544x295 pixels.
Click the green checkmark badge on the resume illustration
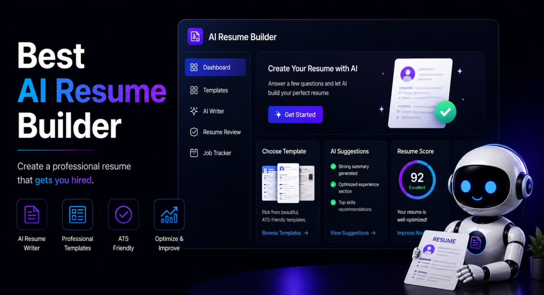(445, 112)
